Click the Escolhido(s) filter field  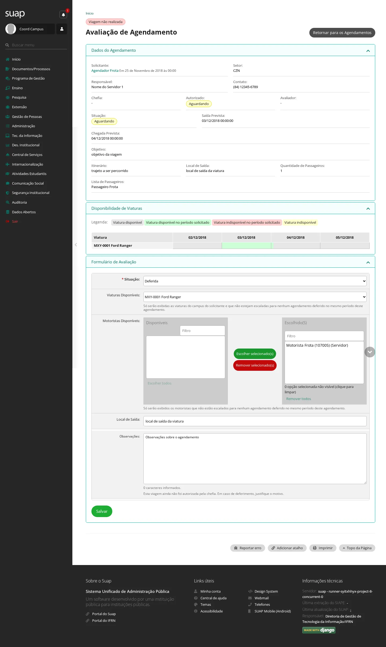[x=324, y=336]
